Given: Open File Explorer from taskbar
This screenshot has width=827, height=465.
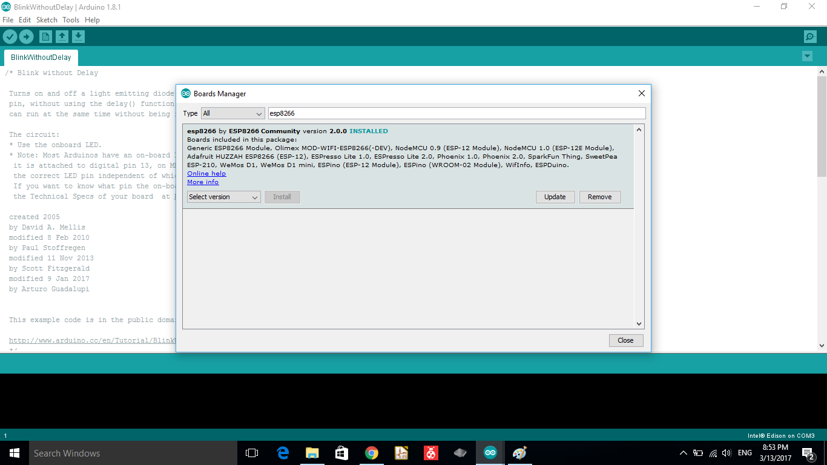Looking at the screenshot, I should coord(312,453).
